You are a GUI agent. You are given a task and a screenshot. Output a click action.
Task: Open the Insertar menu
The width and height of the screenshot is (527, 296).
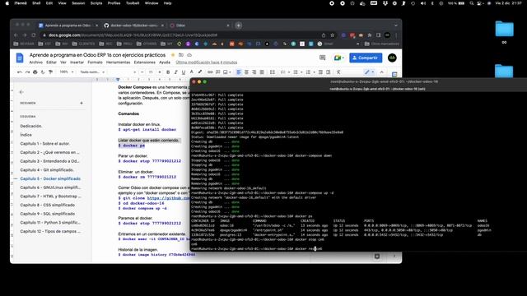77,62
